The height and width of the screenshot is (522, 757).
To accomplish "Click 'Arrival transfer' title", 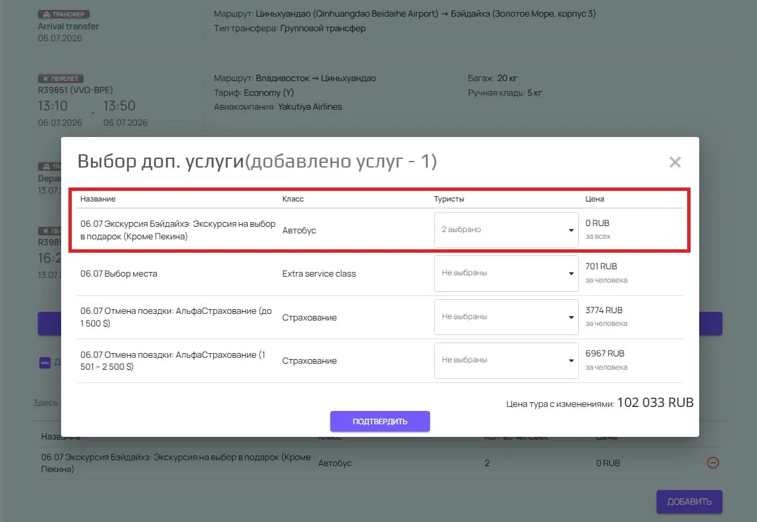I will [68, 26].
